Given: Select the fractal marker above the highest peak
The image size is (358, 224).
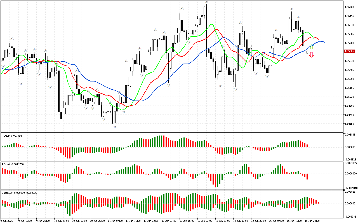Looking at the screenshot, I should click(207, 2).
